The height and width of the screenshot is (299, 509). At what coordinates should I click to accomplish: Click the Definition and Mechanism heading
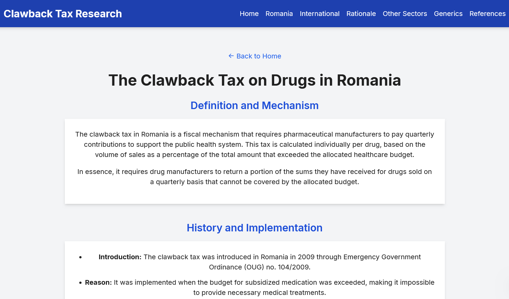[x=254, y=106]
